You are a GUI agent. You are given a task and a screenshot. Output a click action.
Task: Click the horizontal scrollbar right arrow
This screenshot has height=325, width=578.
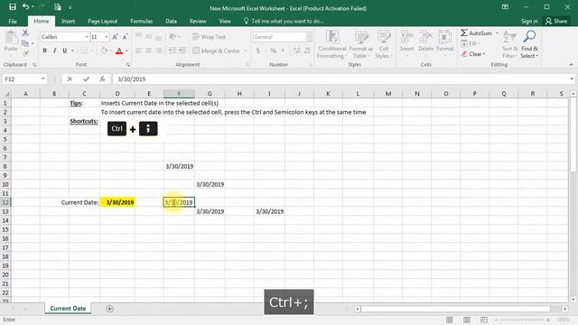[x=565, y=309]
